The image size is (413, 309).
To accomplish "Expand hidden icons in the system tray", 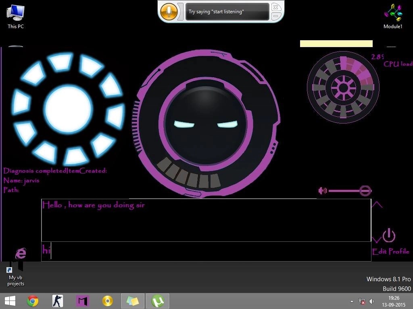I will (x=351, y=301).
